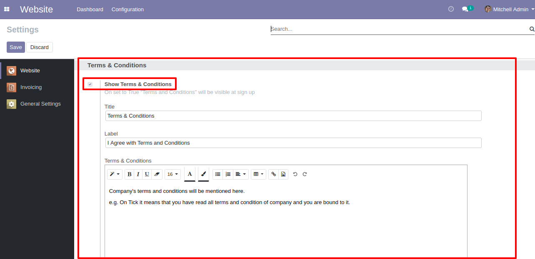Click the Website app title

coord(36,9)
